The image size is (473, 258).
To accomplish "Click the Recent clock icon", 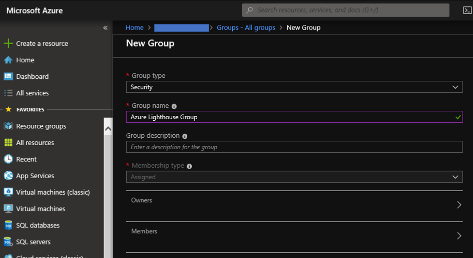I will click(8, 159).
